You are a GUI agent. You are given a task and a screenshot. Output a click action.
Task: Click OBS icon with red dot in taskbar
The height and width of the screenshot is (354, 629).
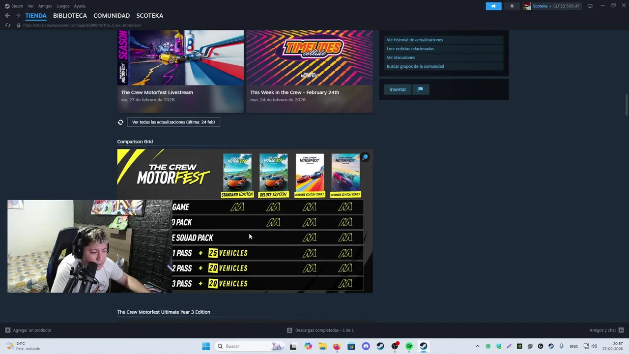[395, 346]
